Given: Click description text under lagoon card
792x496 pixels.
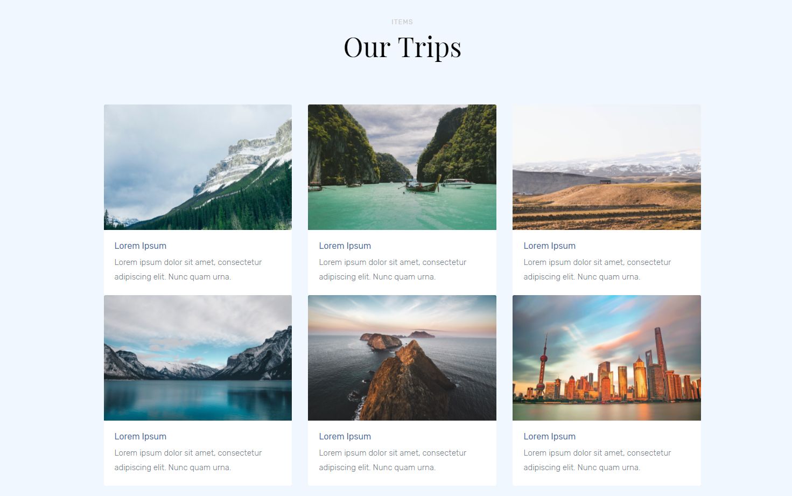Looking at the screenshot, I should click(393, 269).
